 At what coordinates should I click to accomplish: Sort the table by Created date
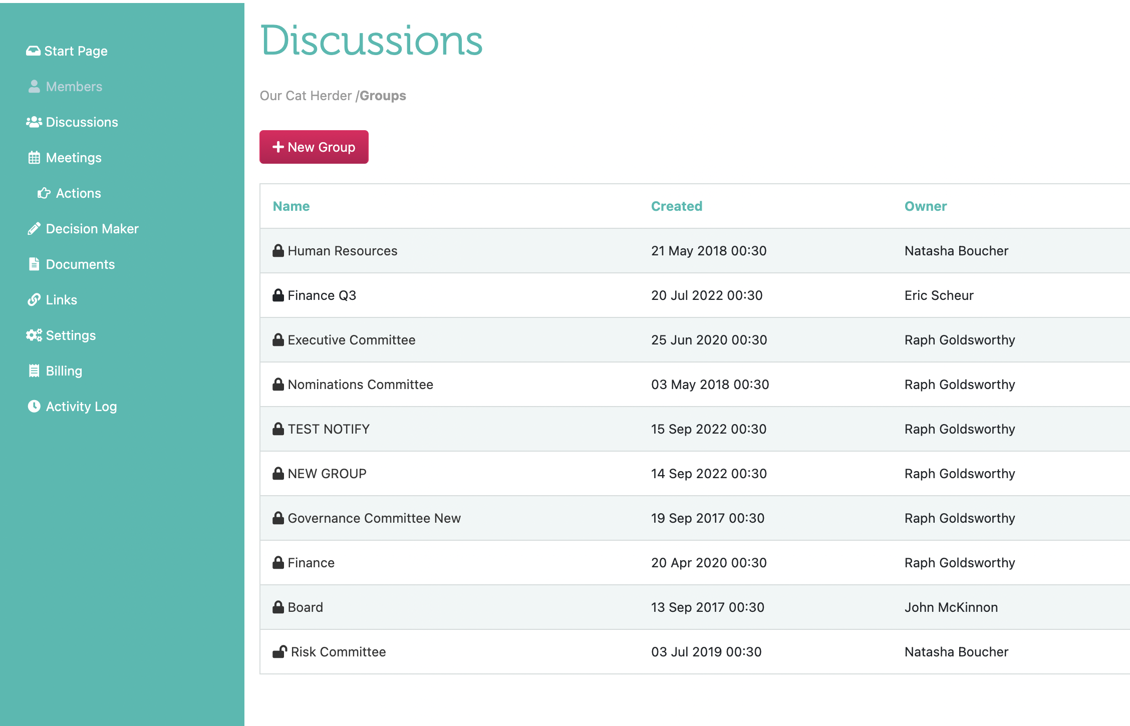[x=677, y=206]
